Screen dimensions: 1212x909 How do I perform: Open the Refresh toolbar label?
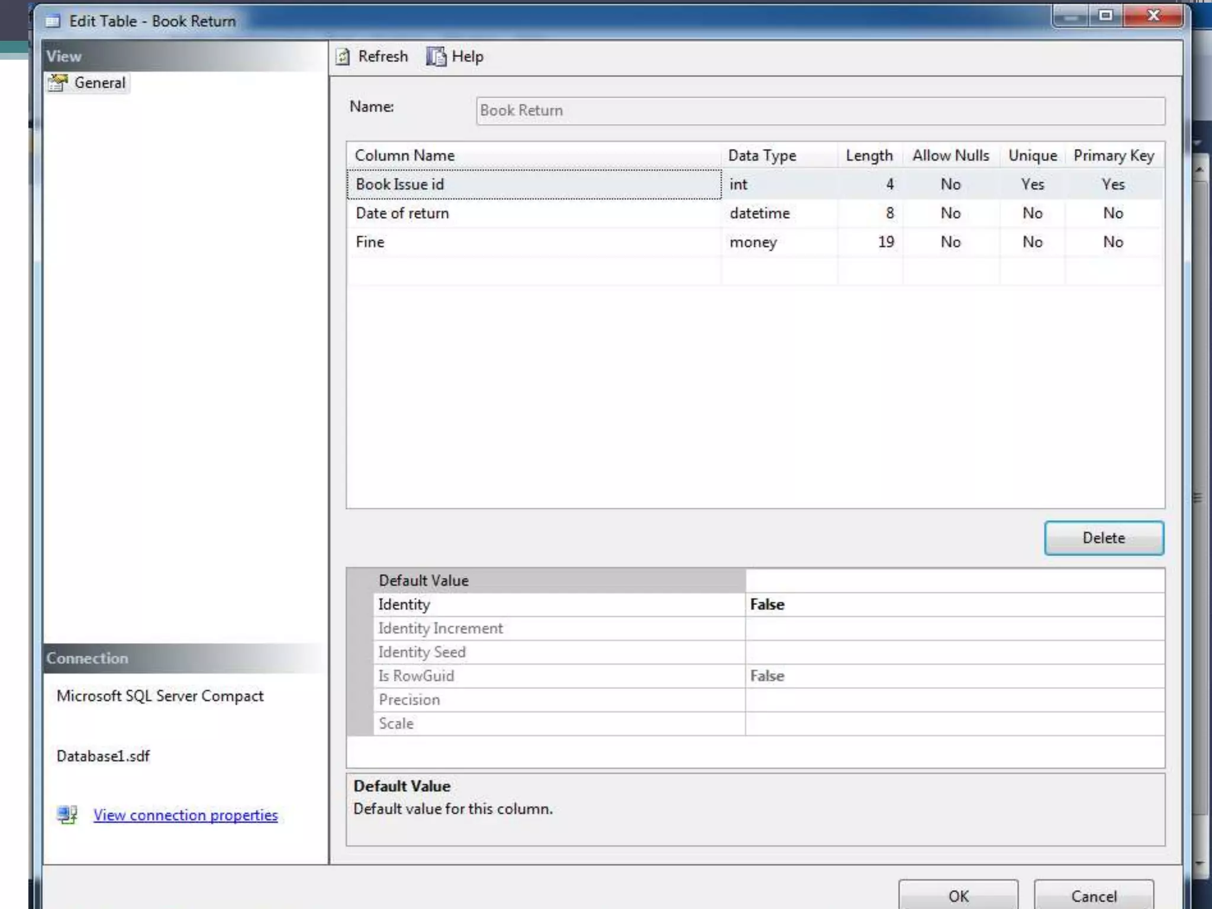(383, 57)
